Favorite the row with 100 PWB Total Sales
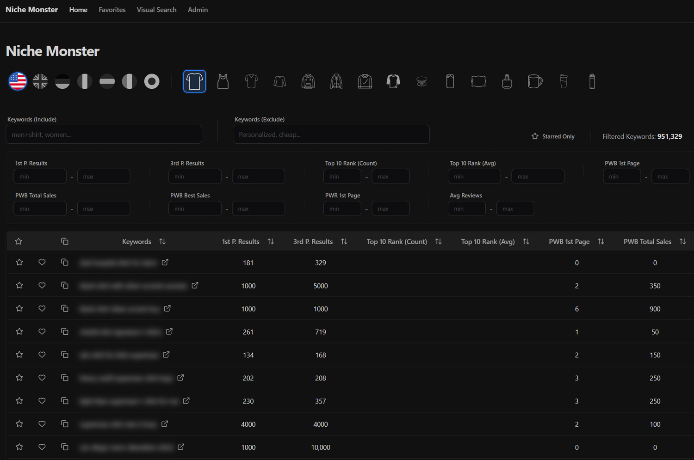Viewport: 694px width, 460px height. point(42,424)
